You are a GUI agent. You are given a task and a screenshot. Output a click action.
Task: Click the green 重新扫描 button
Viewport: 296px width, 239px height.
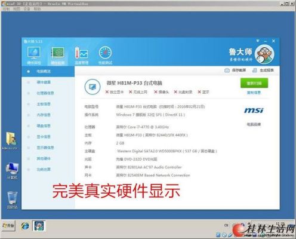coord(254,83)
